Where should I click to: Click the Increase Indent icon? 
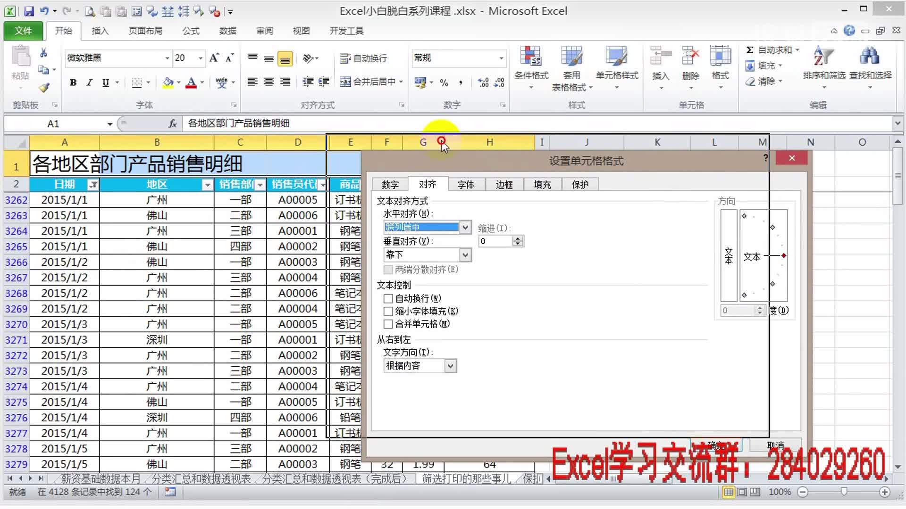click(324, 82)
